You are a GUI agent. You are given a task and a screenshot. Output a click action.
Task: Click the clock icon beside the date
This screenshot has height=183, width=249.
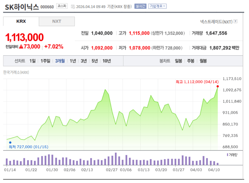coord(73,7)
